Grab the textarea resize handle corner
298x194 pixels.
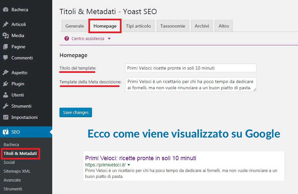255,90
